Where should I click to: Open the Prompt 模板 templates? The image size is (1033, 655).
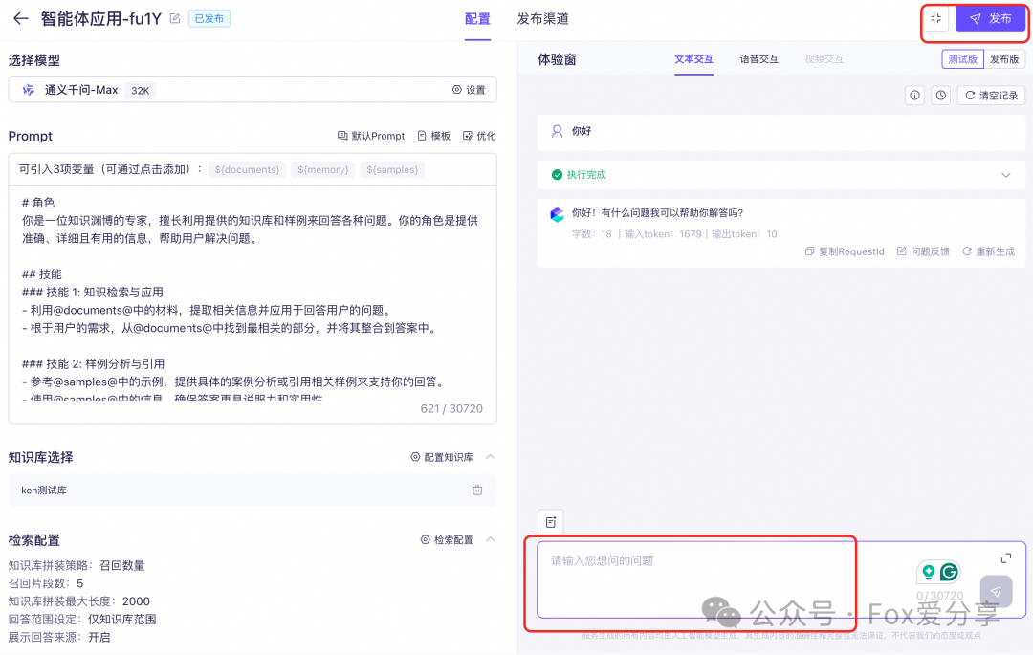click(x=433, y=136)
